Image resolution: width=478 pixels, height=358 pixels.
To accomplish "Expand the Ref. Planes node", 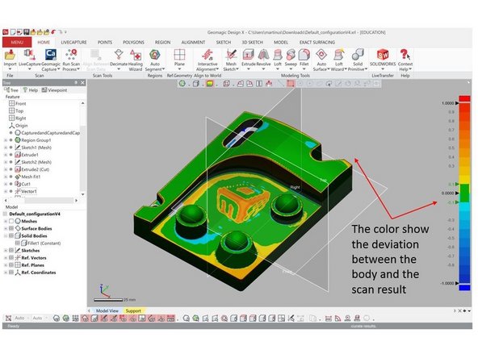I will (5, 265).
